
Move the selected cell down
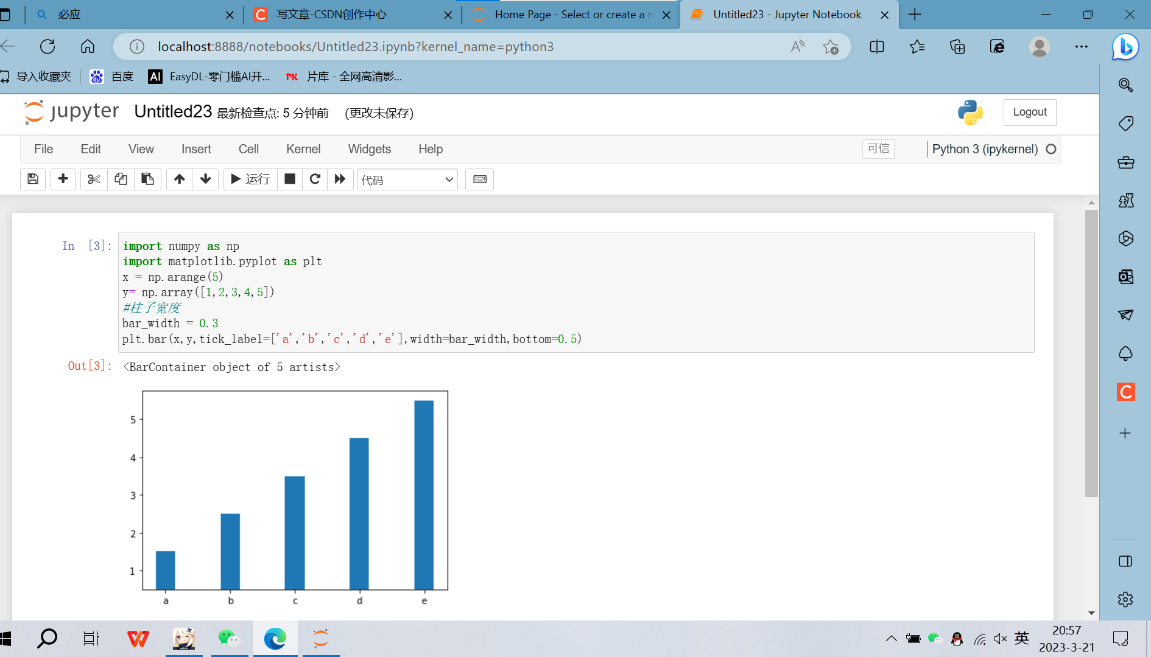[x=205, y=179]
